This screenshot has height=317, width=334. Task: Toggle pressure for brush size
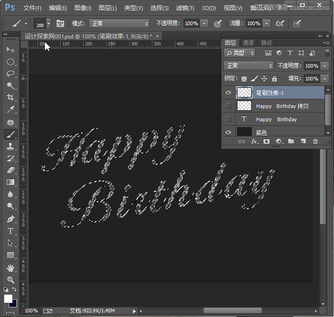tap(297, 23)
